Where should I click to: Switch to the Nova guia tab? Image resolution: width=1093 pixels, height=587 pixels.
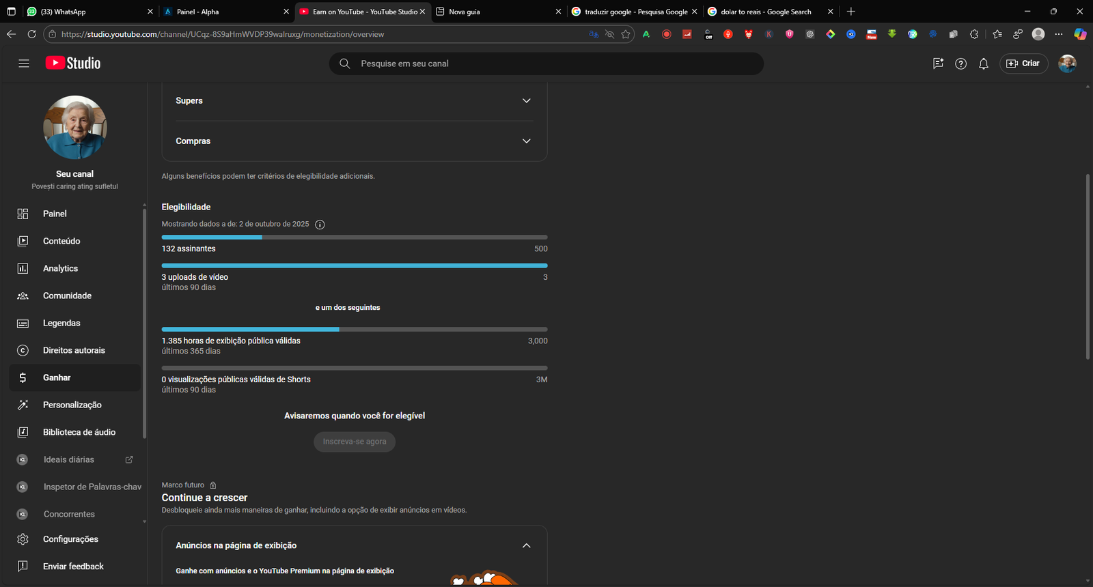pos(499,12)
